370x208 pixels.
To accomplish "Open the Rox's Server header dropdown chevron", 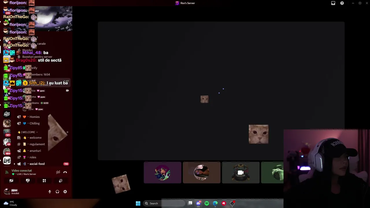I will pos(67,11).
